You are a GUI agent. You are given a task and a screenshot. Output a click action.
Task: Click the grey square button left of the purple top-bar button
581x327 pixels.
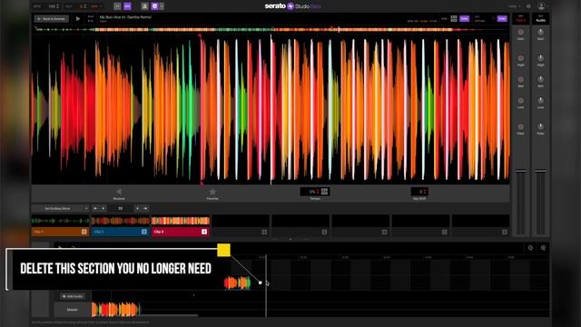pos(117,6)
